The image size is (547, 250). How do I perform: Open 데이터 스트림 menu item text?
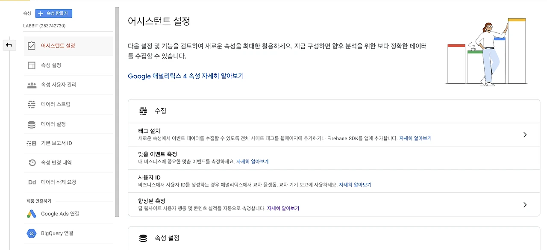(x=56, y=104)
